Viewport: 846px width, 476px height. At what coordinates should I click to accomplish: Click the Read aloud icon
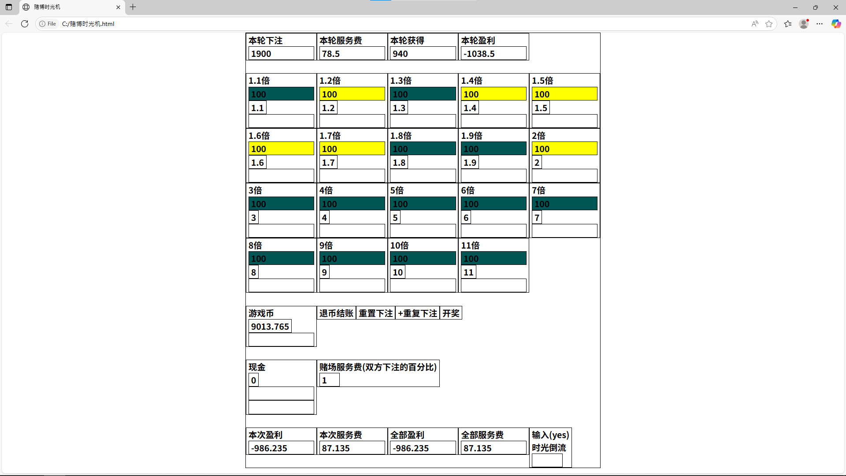click(x=755, y=24)
